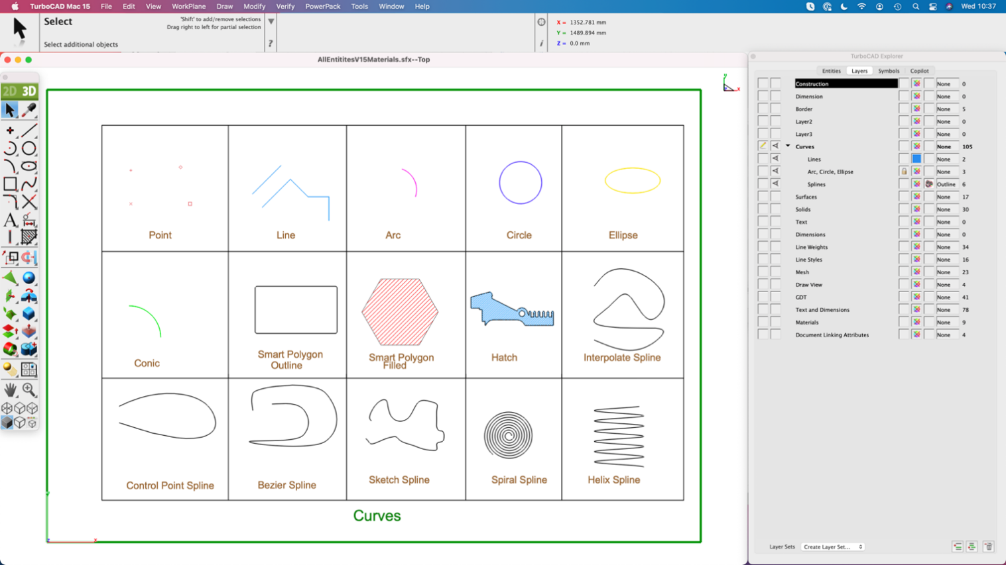Select the arrow selection tool in toolbox
1006x565 pixels.
[x=10, y=110]
